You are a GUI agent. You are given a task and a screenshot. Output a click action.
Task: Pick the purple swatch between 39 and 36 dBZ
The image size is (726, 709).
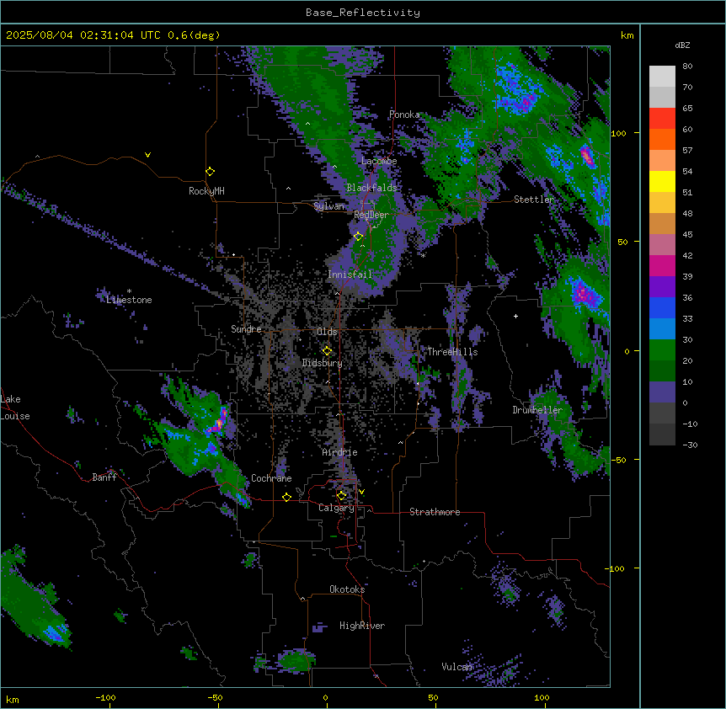[662, 287]
